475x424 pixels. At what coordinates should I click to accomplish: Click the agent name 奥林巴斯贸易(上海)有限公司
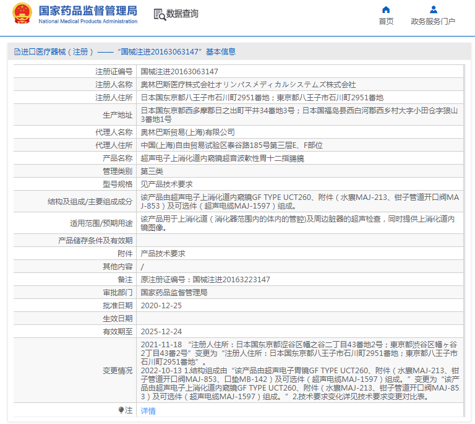(188, 132)
